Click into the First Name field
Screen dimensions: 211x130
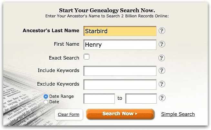[x=120, y=45]
